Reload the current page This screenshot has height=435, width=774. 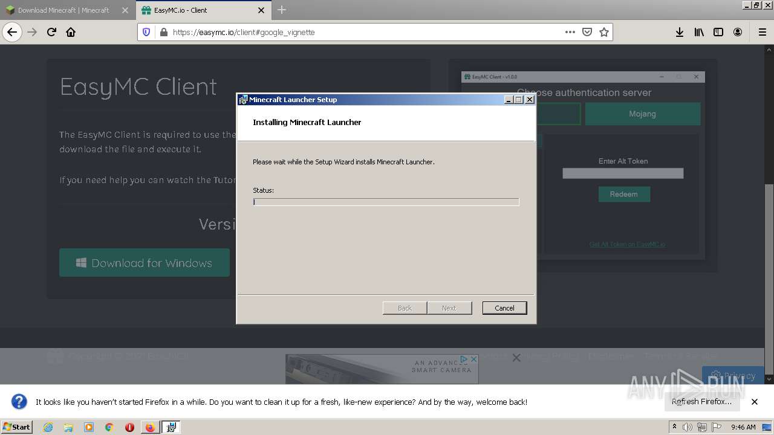point(51,32)
